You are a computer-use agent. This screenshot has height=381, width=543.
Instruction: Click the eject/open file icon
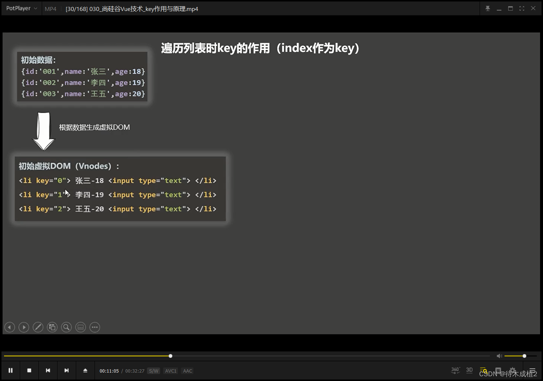(x=85, y=370)
